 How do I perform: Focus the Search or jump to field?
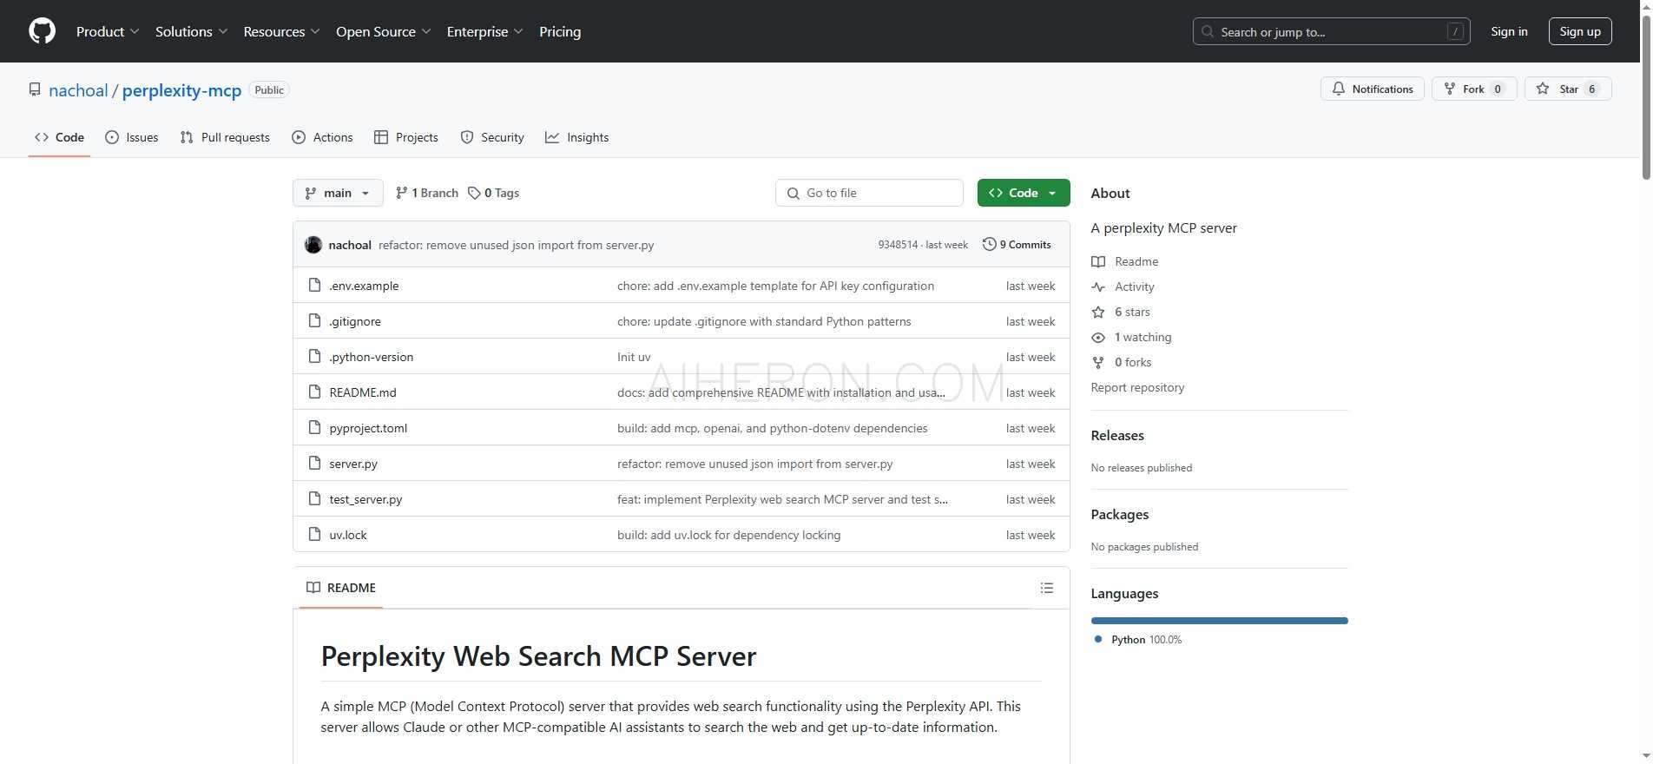tap(1332, 31)
